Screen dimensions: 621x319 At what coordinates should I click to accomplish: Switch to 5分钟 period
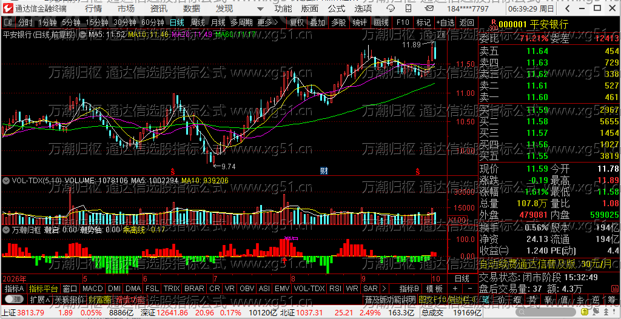point(70,22)
